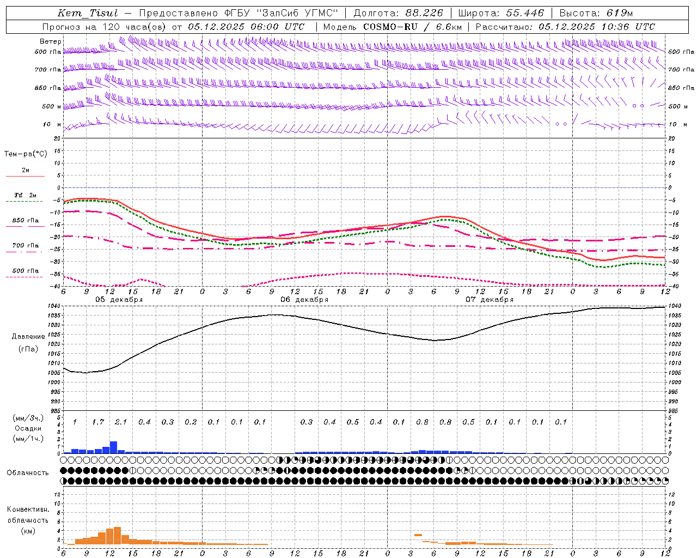Click the (км) unit under convective cloudiness
697x558 pixels.
(28, 531)
